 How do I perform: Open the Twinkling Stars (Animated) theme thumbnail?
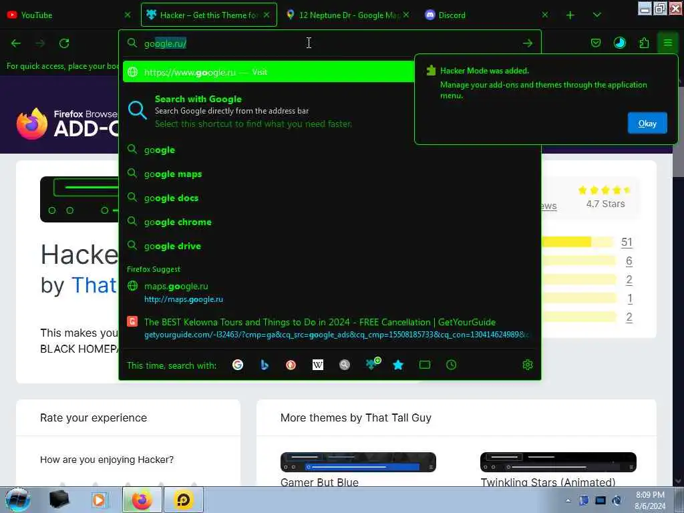pos(558,462)
